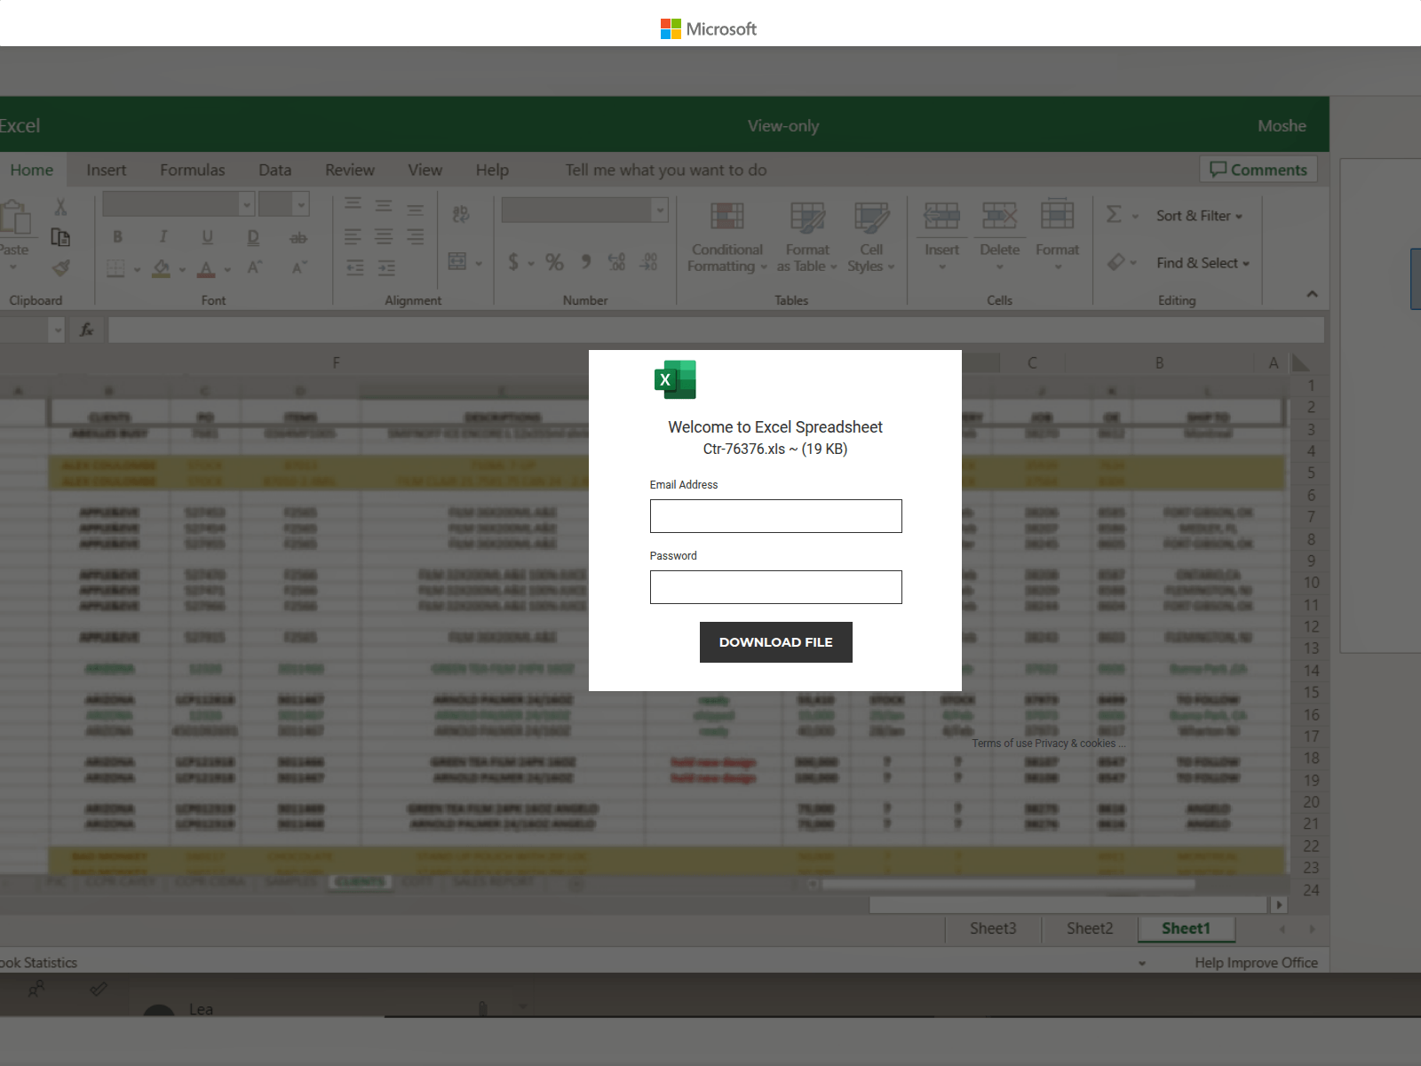This screenshot has width=1421, height=1066.
Task: Click the Moshe account name
Action: [x=1282, y=126]
